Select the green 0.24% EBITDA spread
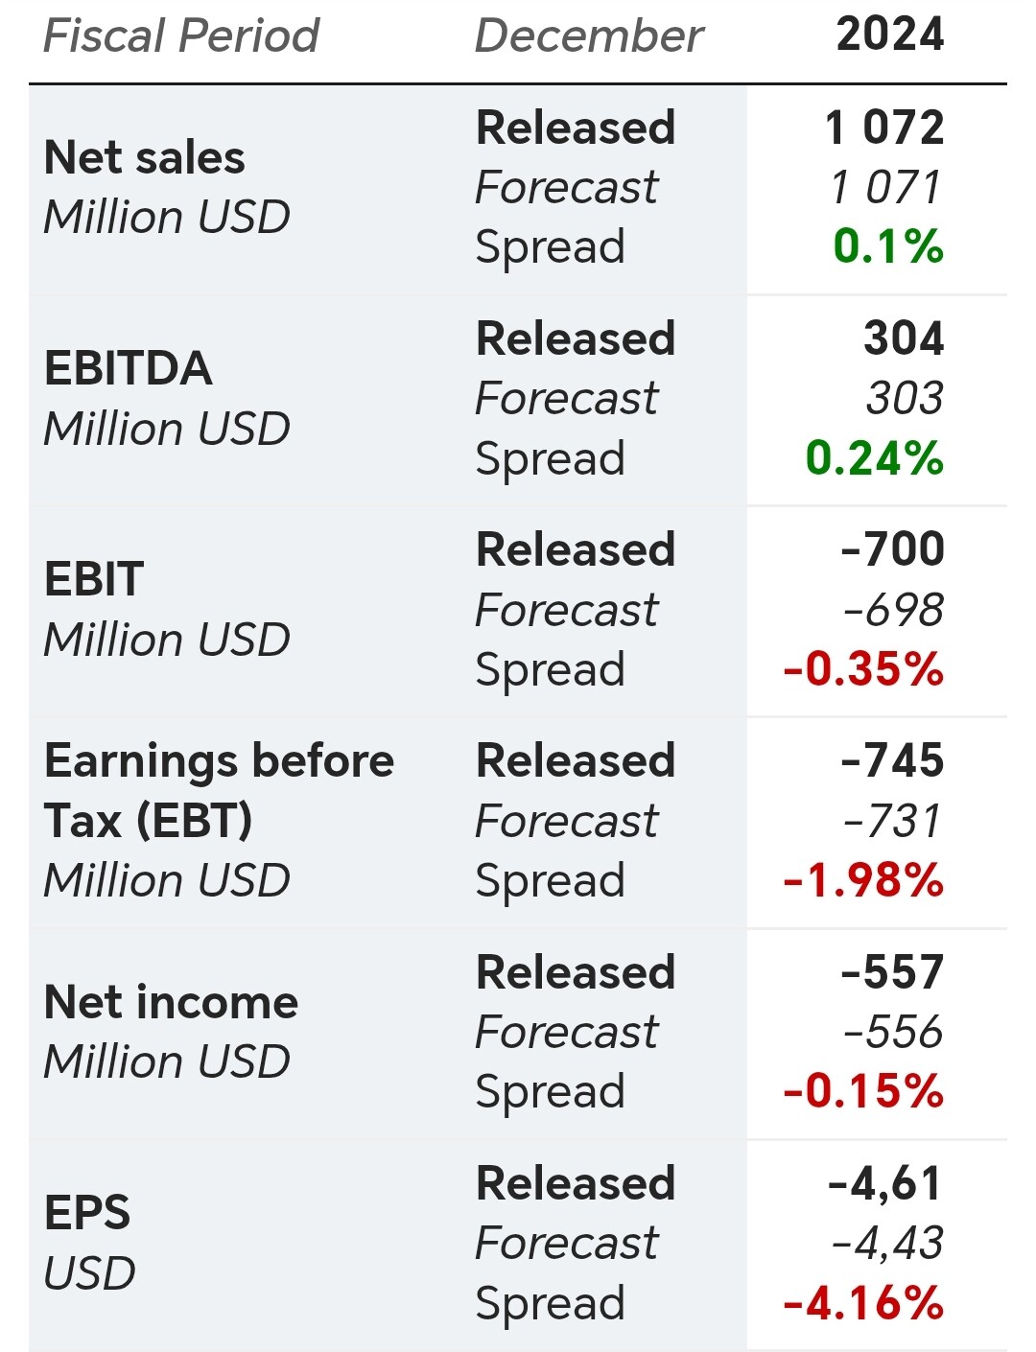The width and height of the screenshot is (1036, 1352). coord(875,458)
